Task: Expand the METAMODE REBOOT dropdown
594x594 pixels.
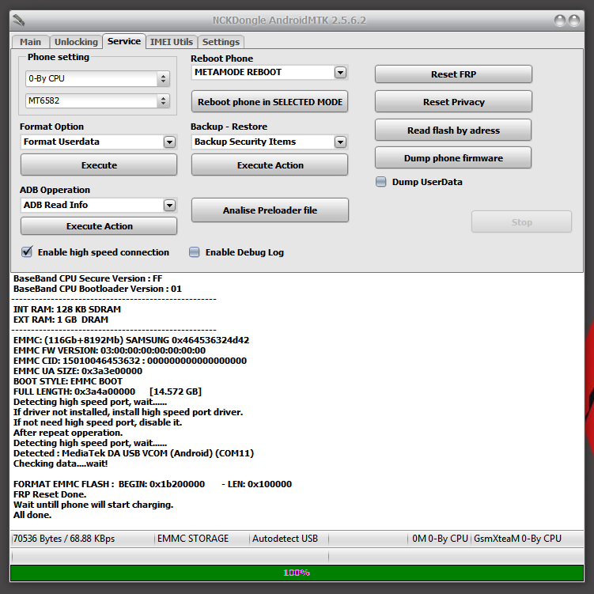Action: 340,72
